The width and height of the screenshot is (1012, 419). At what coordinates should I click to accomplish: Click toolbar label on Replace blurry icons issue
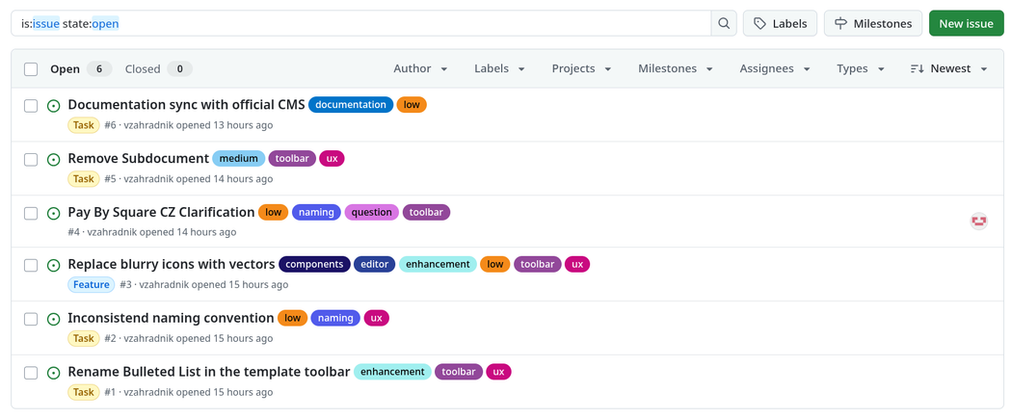pyautogui.click(x=538, y=264)
